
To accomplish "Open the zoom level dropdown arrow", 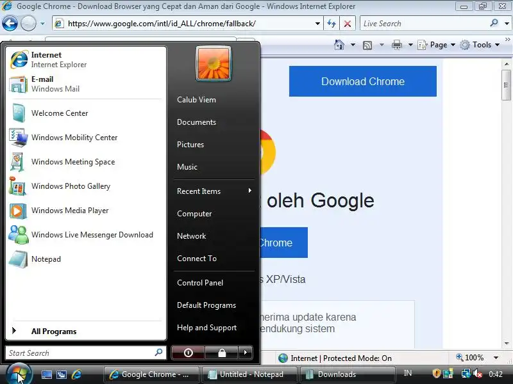I will coord(496,358).
